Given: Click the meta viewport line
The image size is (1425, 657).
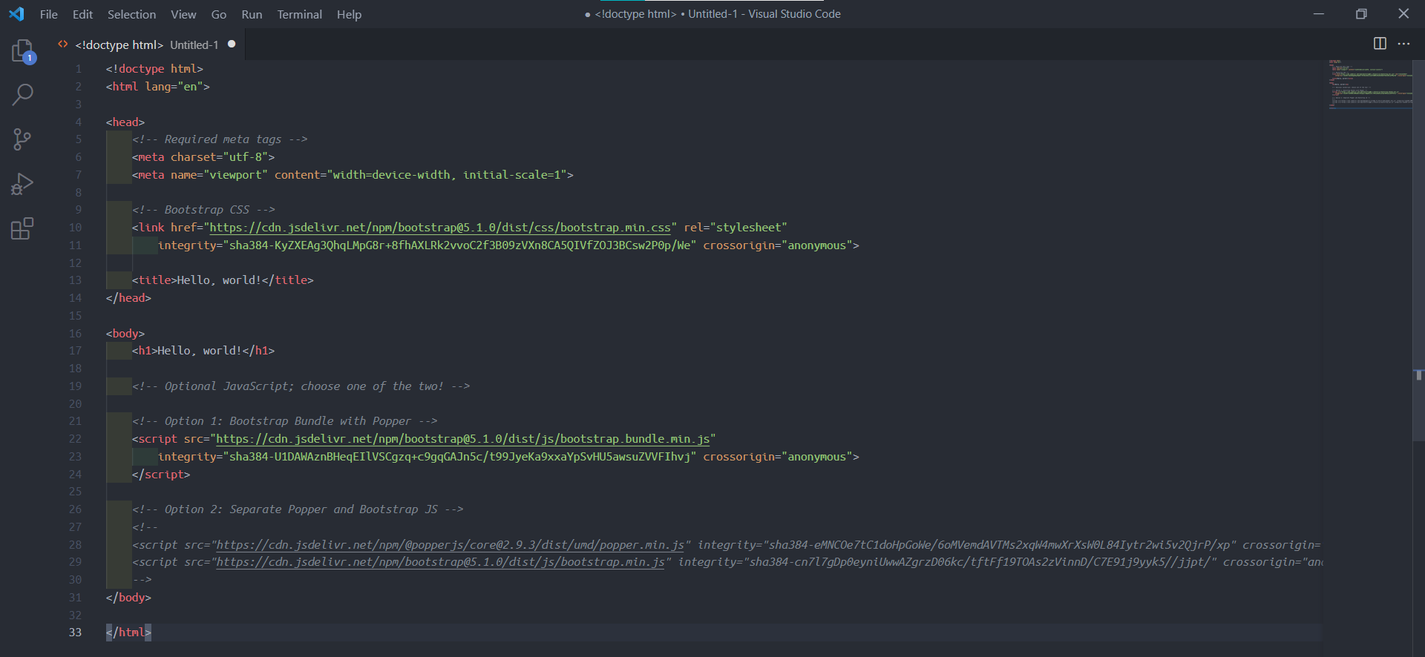Looking at the screenshot, I should (353, 175).
